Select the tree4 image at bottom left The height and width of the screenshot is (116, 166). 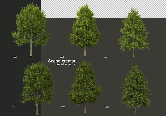coord(38,87)
